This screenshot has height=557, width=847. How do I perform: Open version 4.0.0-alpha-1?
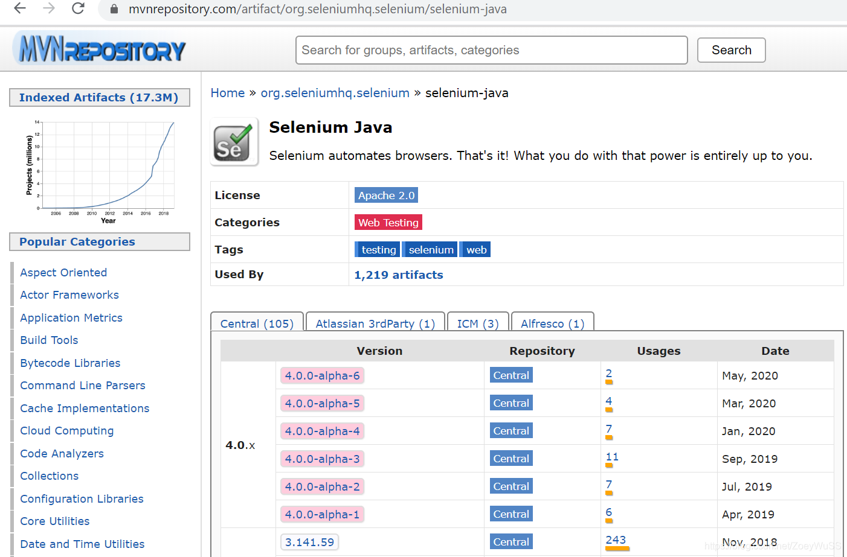coord(322,515)
